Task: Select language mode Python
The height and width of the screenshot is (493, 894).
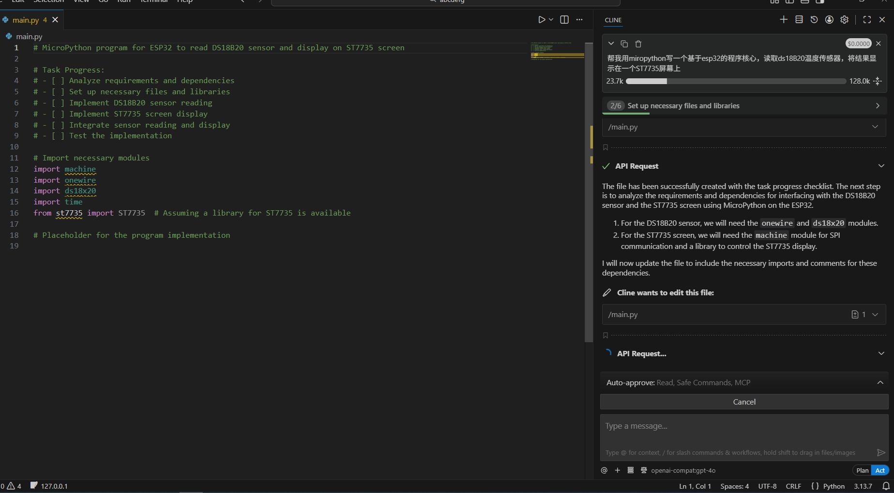Action: [833, 486]
